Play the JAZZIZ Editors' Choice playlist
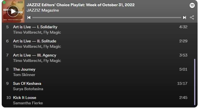The width and height of the screenshot is (199, 108). click(x=13, y=11)
